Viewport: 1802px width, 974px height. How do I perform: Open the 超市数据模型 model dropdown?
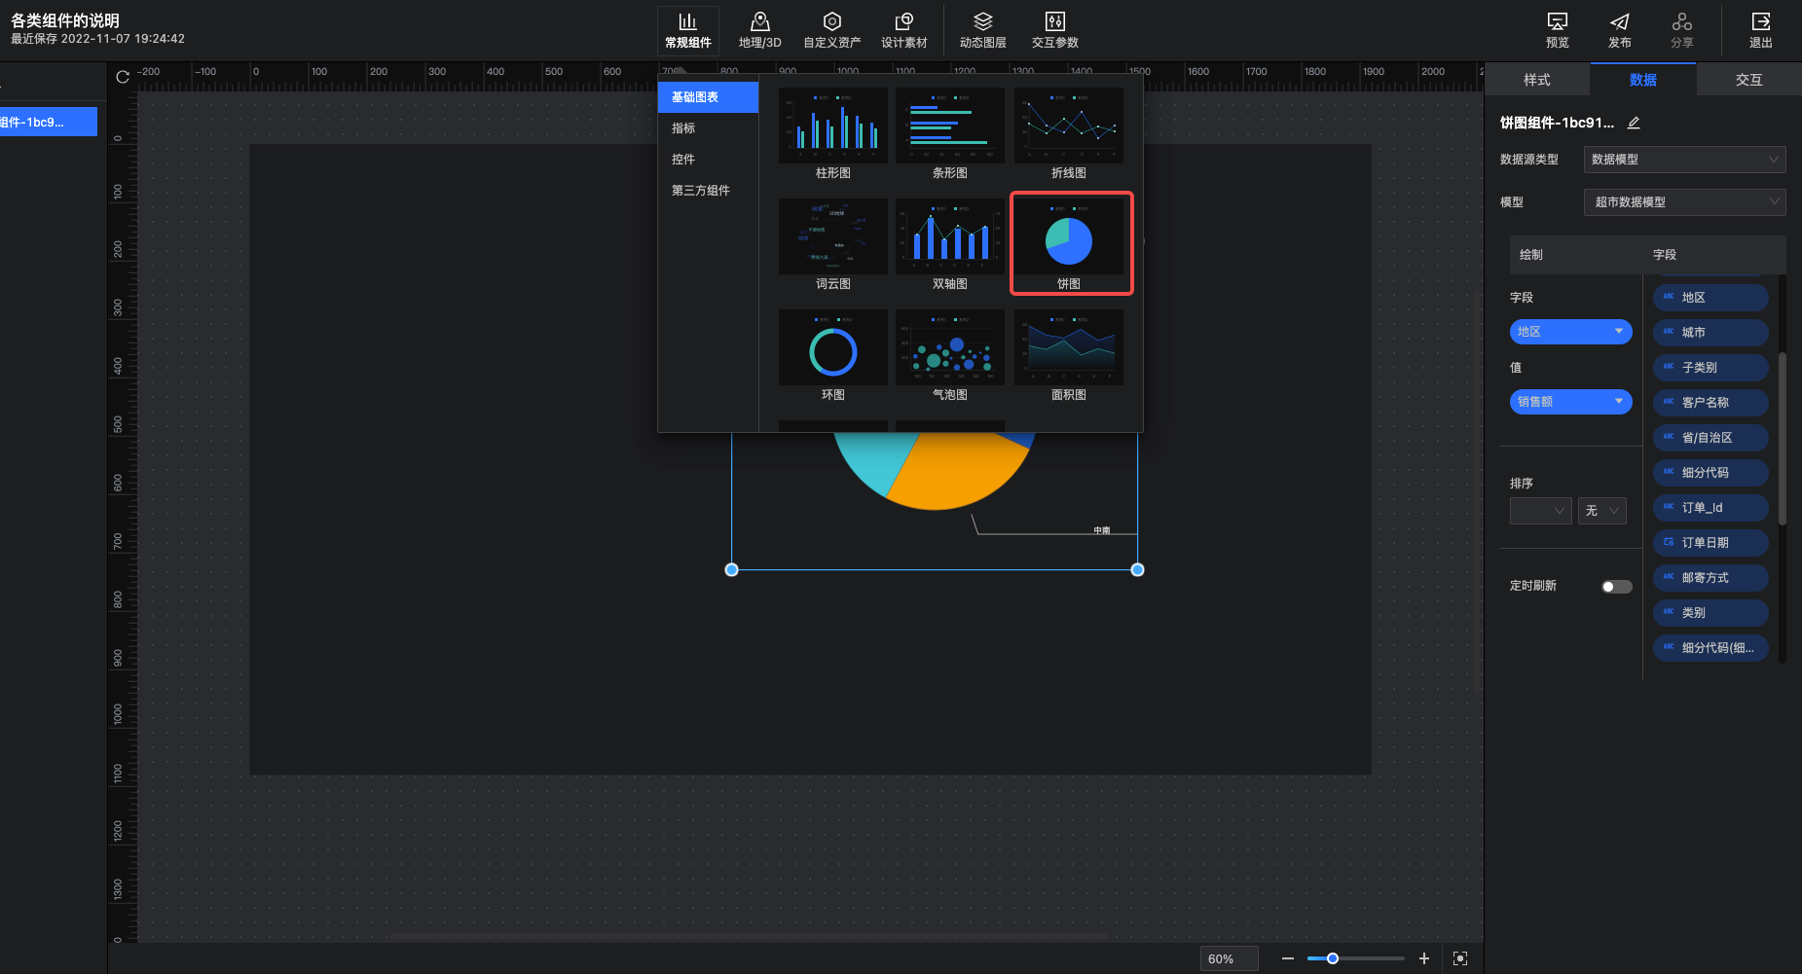pyautogui.click(x=1685, y=202)
